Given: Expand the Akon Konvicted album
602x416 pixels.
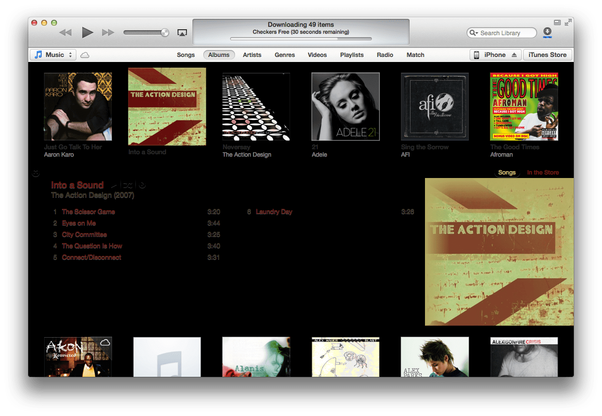Looking at the screenshot, I should (x=78, y=357).
